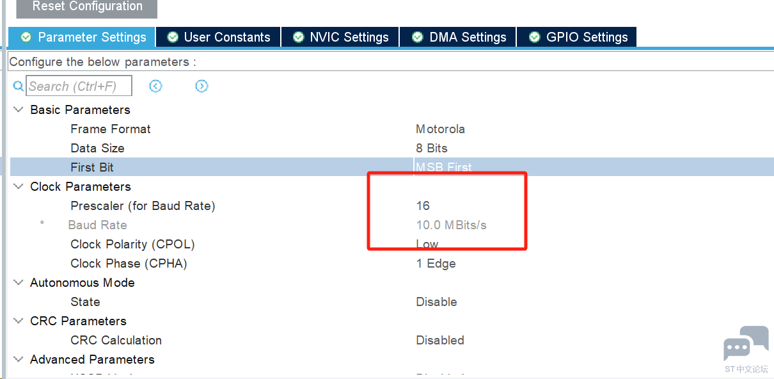The image size is (774, 379).
Task: Collapse the Clock Parameters group
Action: pos(18,186)
